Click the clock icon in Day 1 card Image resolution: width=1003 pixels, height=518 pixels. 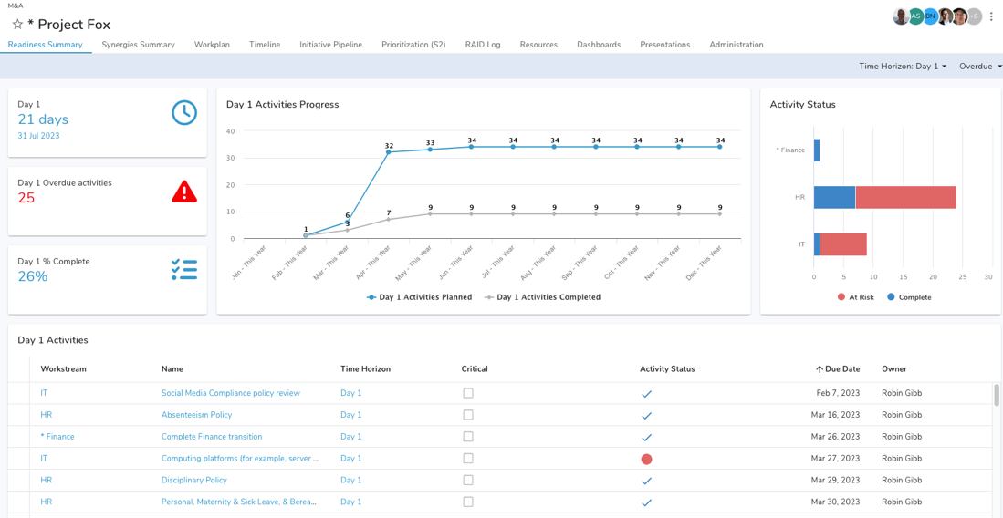184,112
